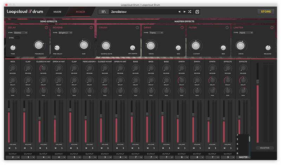The image size is (281, 165).
Task: Open the PERCUSSION+ output 5 dropdown
Action: pos(90,157)
